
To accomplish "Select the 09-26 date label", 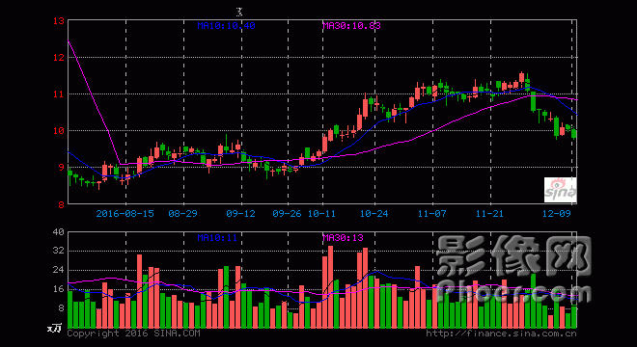I will click(x=288, y=213).
